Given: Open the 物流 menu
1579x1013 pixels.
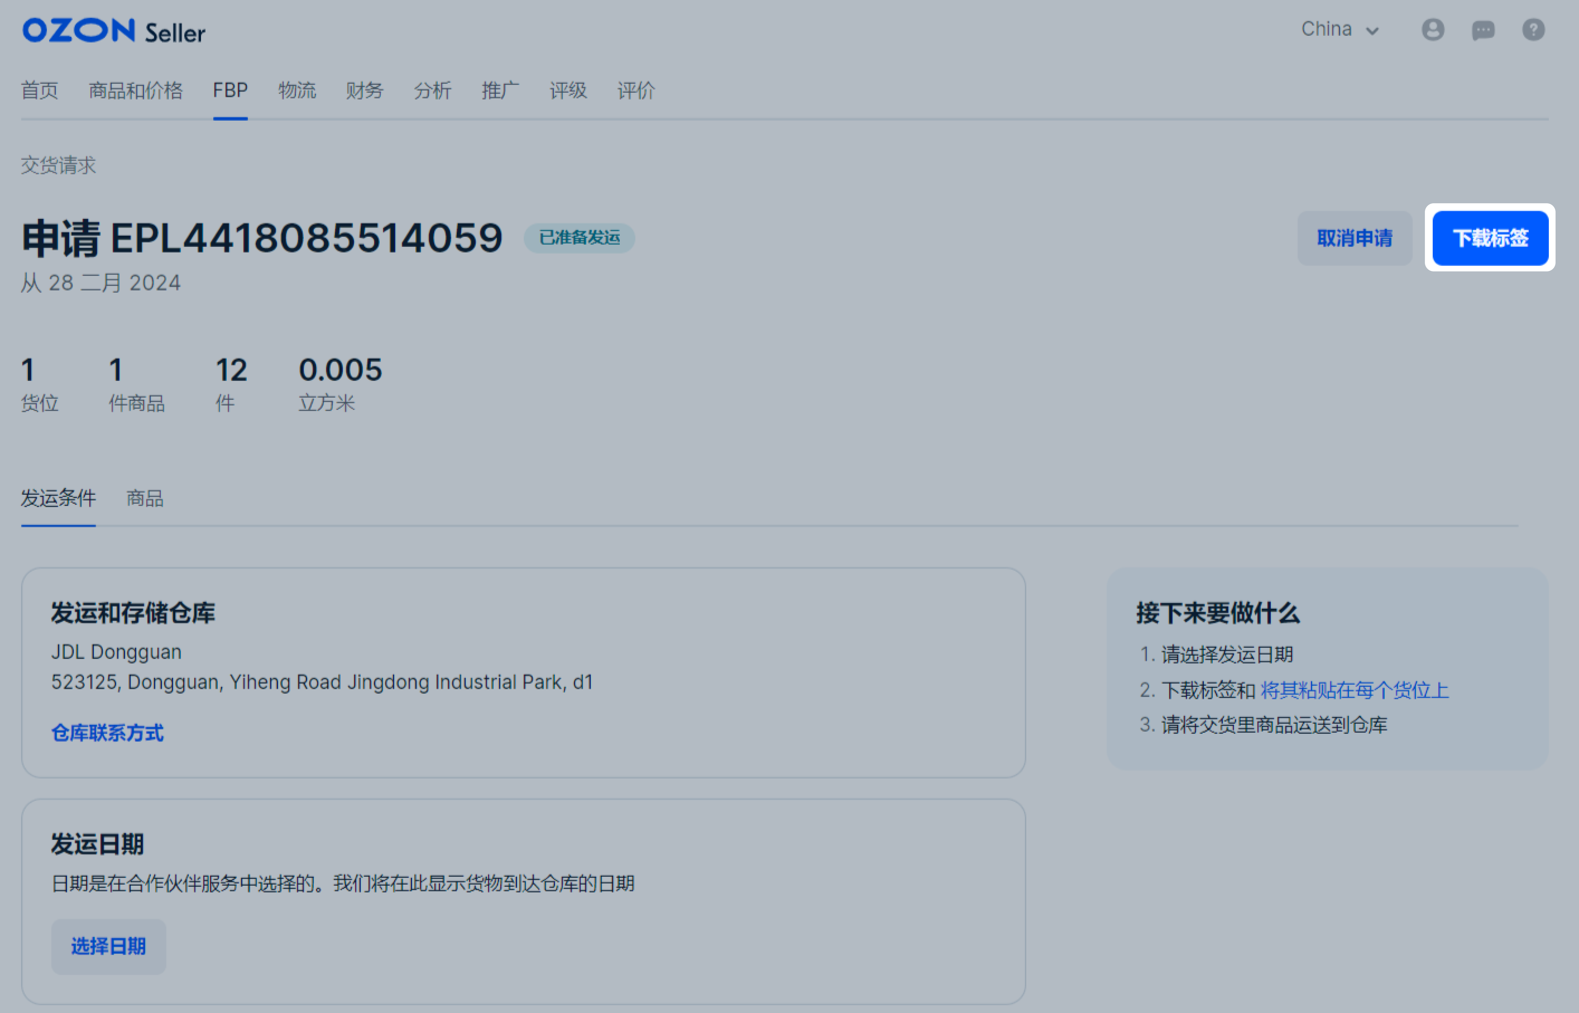Looking at the screenshot, I should (297, 90).
